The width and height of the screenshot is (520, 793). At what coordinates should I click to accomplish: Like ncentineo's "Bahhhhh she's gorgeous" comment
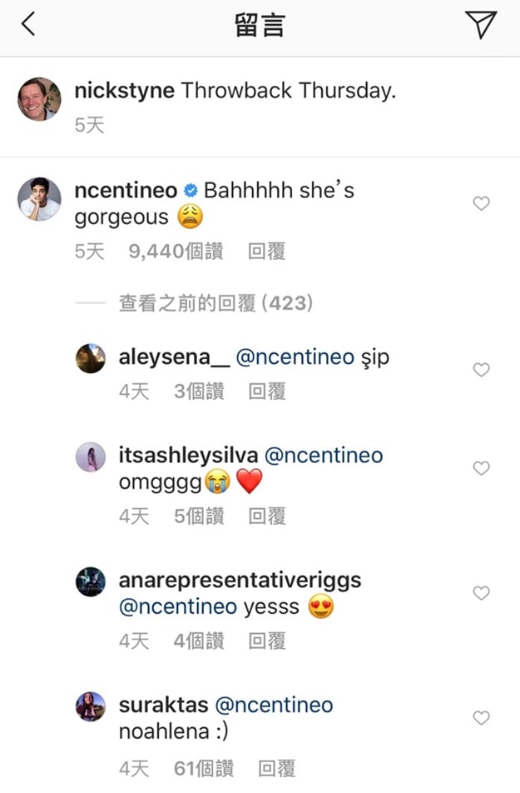(x=481, y=203)
